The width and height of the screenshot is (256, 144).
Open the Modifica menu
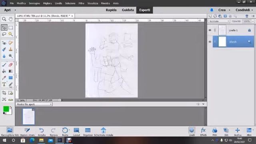21,3
